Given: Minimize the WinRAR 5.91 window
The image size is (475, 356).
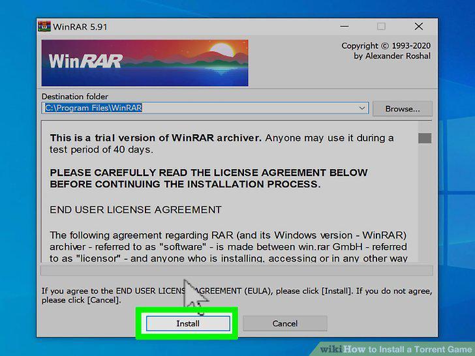Looking at the screenshot, I should coord(345,27).
